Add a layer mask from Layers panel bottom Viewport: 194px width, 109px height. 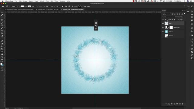pos(172,104)
